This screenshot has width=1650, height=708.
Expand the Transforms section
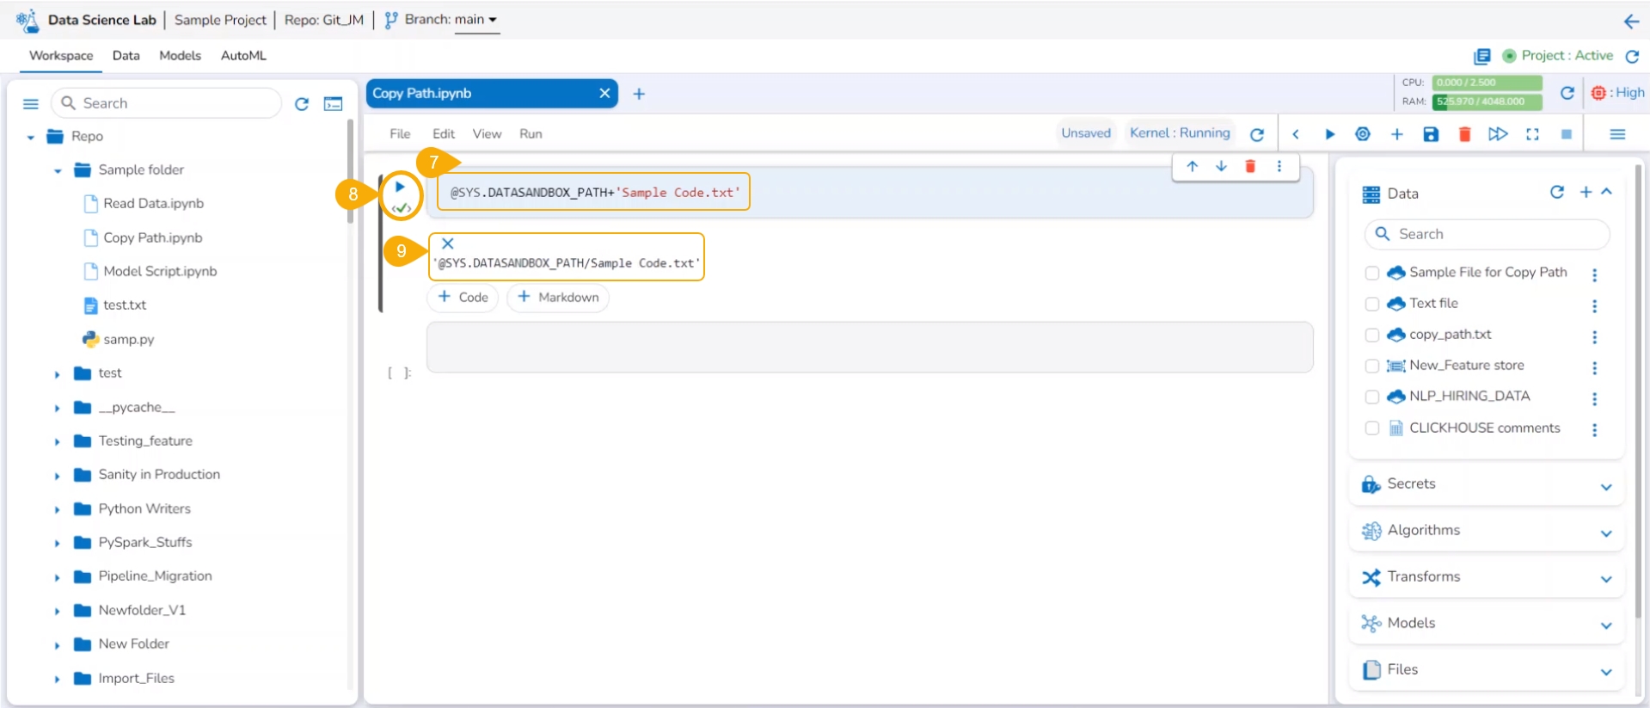[x=1606, y=580]
